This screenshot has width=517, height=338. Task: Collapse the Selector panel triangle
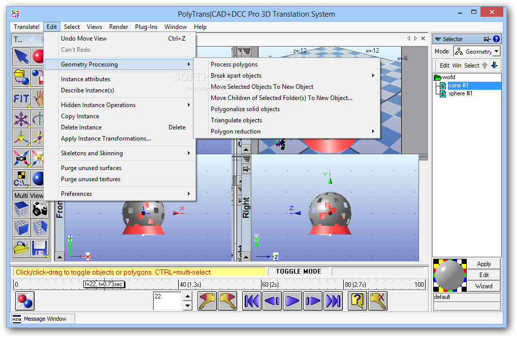point(438,39)
